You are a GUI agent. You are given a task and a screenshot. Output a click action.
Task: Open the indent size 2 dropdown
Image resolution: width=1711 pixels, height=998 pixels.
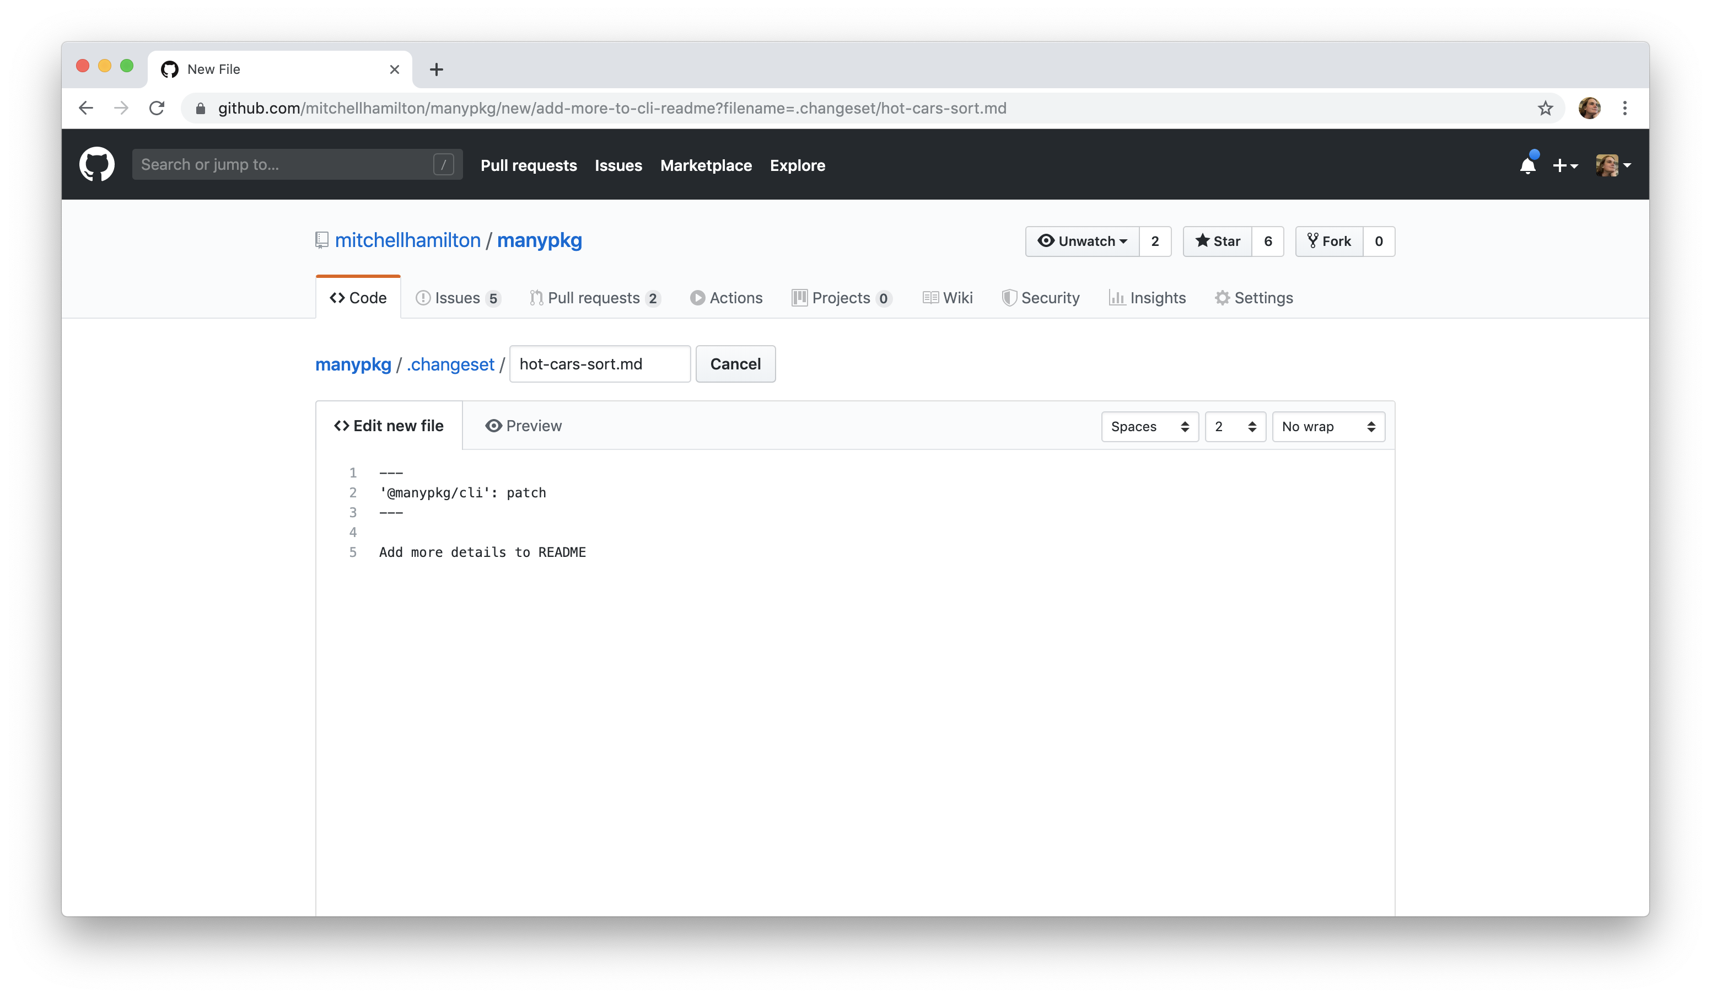tap(1235, 427)
